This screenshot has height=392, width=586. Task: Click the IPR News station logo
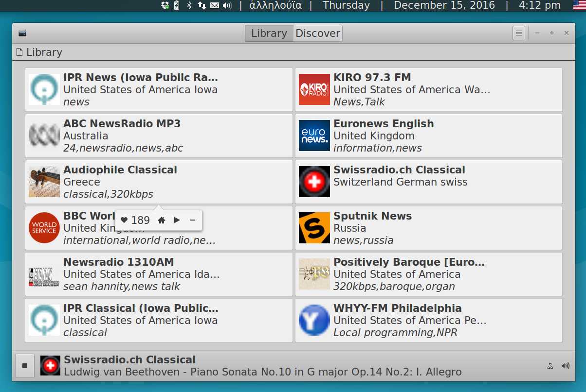[44, 89]
